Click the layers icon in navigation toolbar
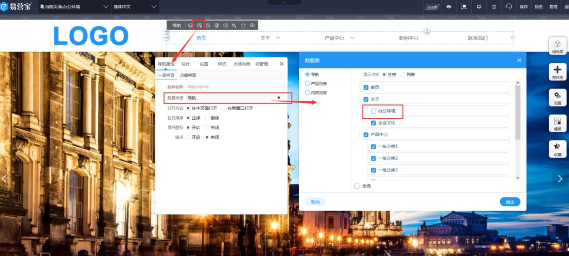The image size is (569, 256). coord(190,25)
